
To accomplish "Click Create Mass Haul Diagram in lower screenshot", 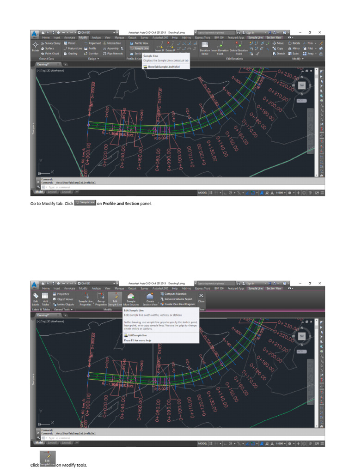I will pos(177,304).
